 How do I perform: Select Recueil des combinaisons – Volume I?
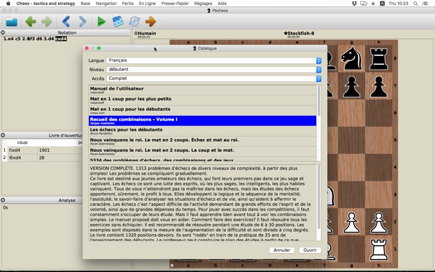click(202, 121)
